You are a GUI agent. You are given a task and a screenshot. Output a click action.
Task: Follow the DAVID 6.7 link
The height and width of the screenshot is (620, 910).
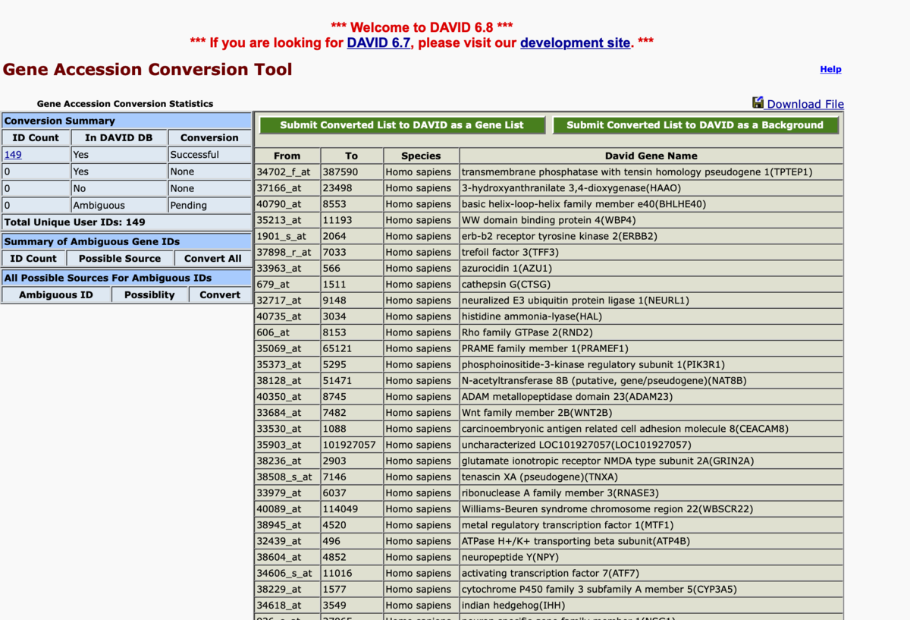379,43
